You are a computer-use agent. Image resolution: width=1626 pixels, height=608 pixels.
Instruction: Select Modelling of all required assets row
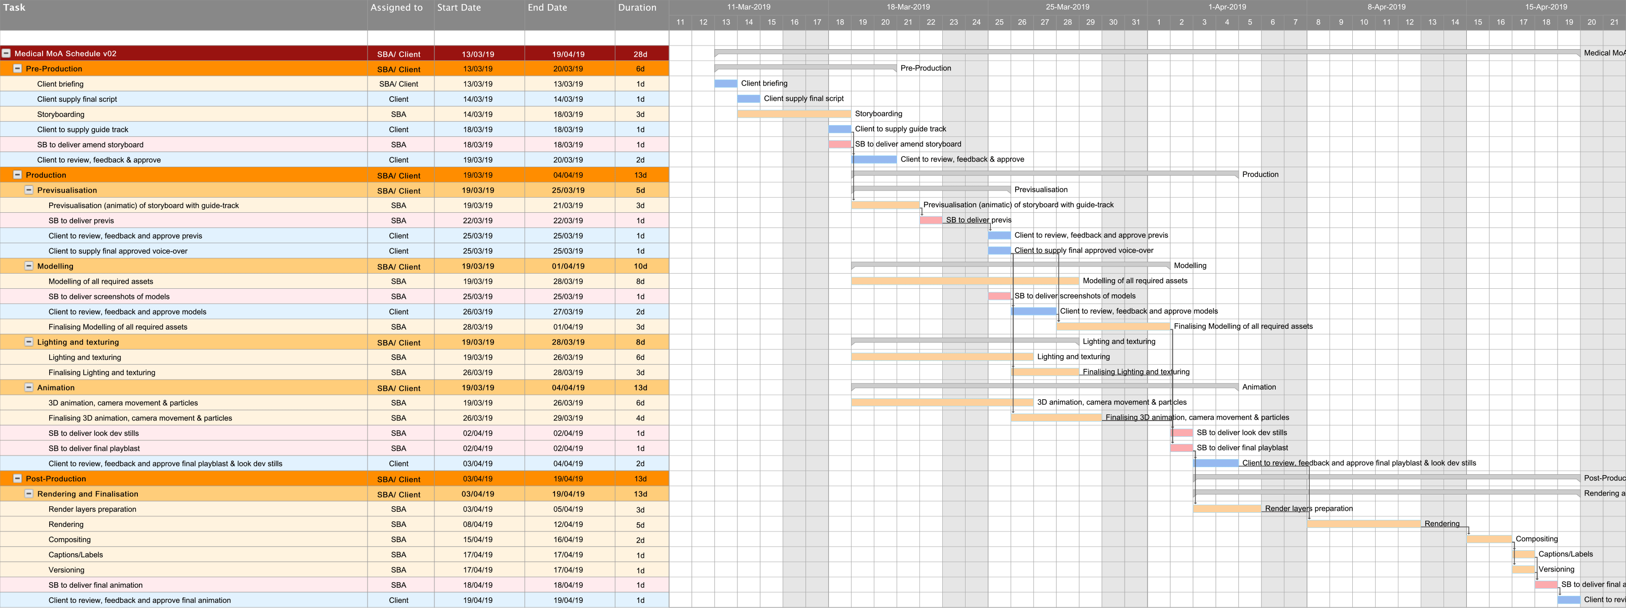(x=335, y=281)
